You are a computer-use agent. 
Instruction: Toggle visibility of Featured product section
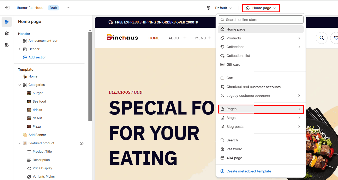pos(81,143)
